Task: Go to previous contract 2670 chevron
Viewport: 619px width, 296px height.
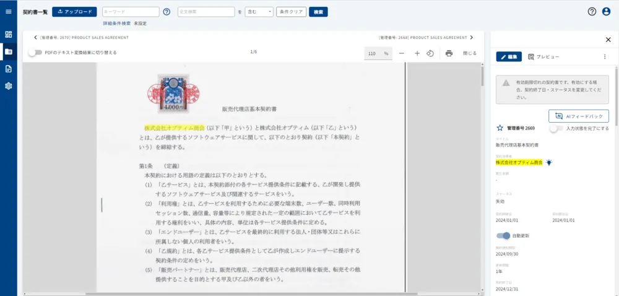Action: point(35,37)
